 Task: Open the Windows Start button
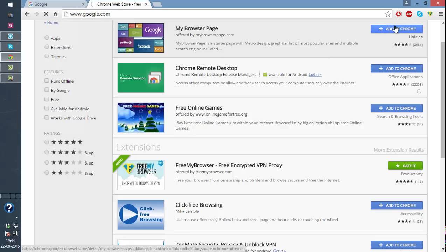click(x=10, y=5)
